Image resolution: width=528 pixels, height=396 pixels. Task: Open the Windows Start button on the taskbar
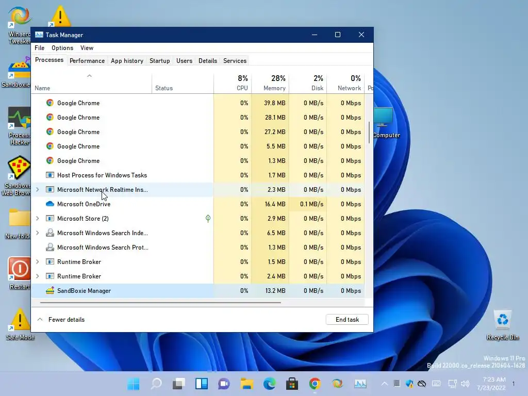pyautogui.click(x=134, y=384)
